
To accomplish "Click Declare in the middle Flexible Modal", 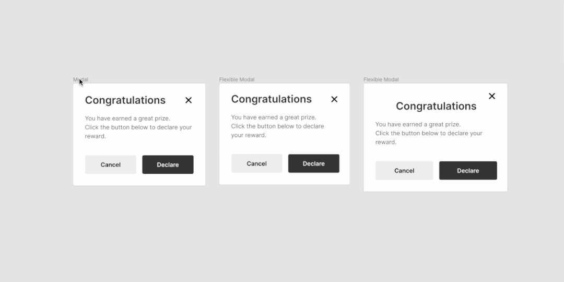I will pos(314,163).
